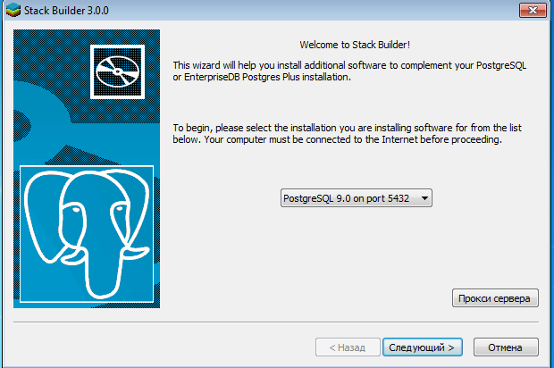Click the "To begin, please select the installation" text
Image resolution: width=554 pixels, height=368 pixels.
tap(347, 133)
